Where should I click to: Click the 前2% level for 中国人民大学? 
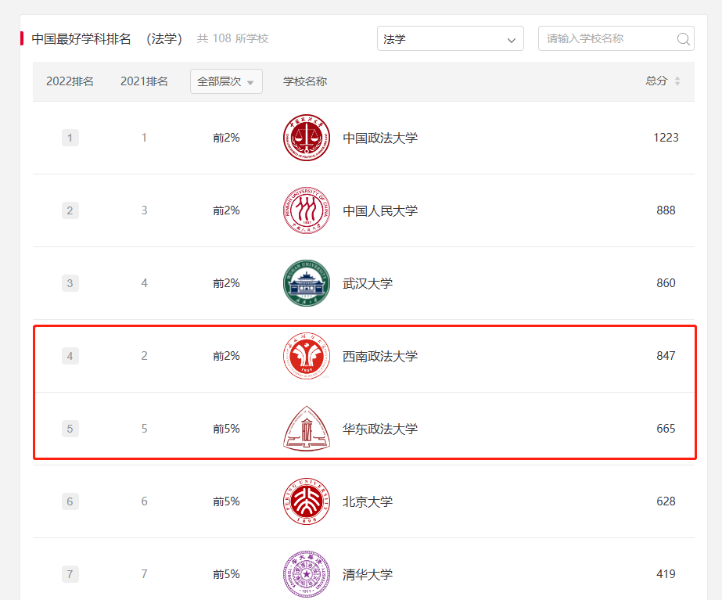coord(226,210)
